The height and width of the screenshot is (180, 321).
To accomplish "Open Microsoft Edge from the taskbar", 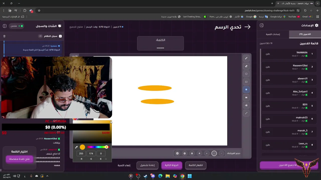I will coord(160,176).
